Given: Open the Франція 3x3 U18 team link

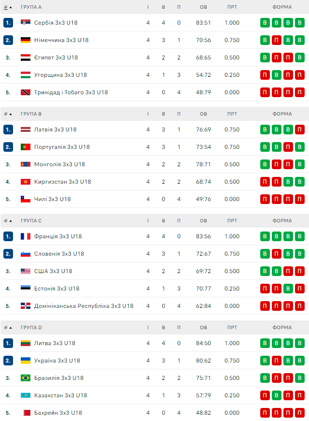Looking at the screenshot, I should coord(57,236).
